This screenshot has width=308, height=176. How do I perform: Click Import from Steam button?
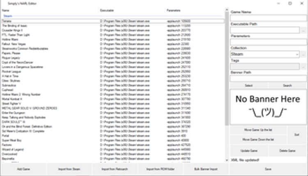tap(69, 169)
